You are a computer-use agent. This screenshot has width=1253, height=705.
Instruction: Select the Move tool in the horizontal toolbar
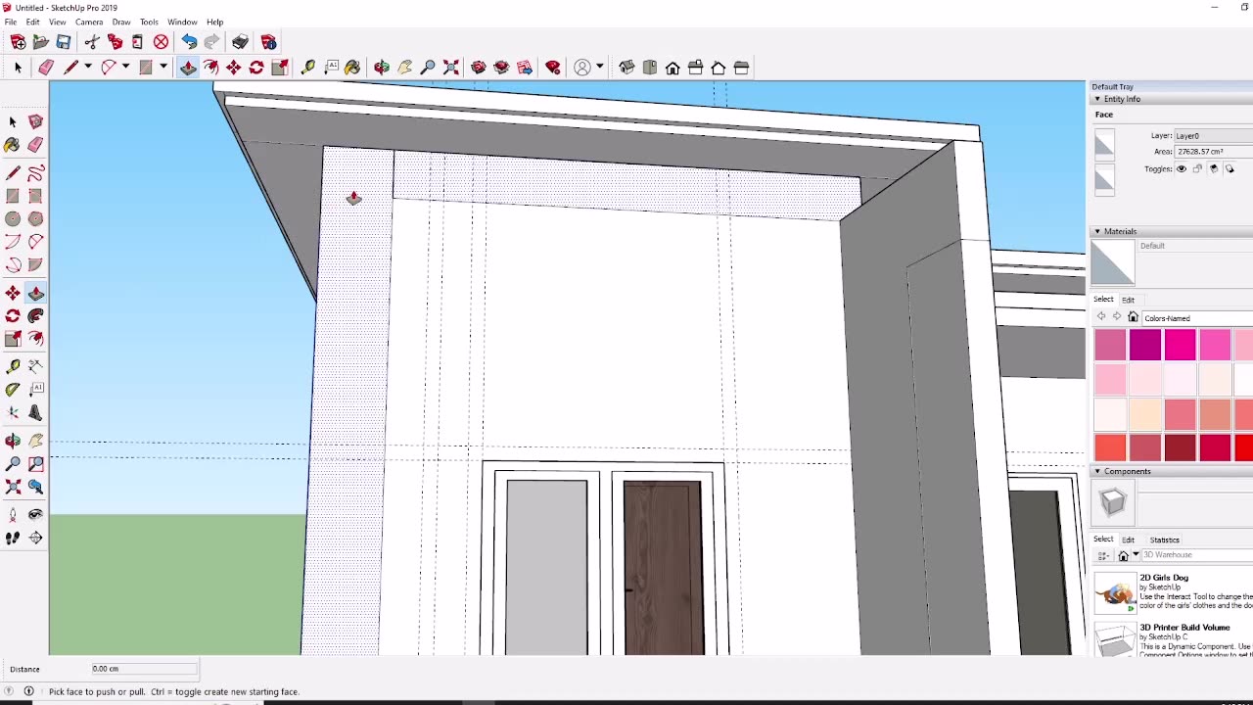click(x=233, y=68)
